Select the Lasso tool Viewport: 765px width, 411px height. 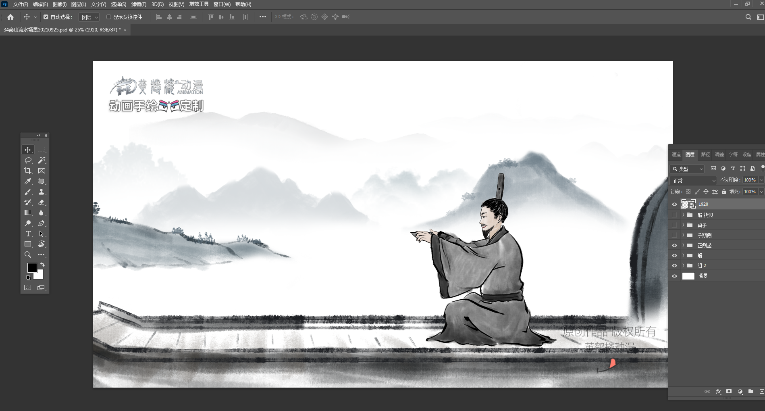pyautogui.click(x=27, y=160)
